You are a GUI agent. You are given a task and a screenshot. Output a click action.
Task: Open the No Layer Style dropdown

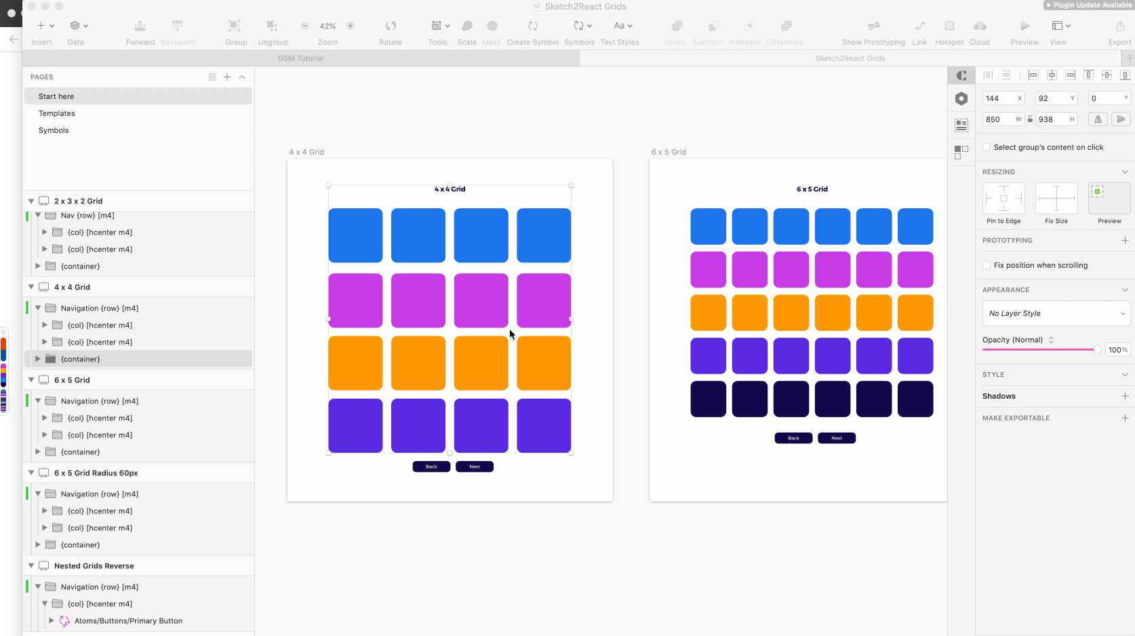pyautogui.click(x=1056, y=313)
